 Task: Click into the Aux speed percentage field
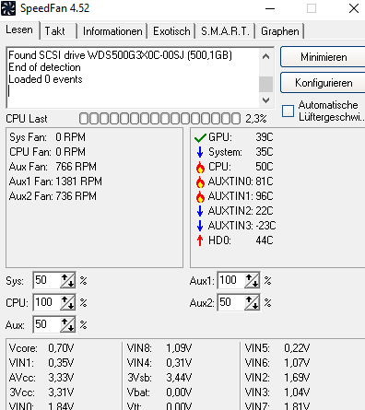pos(47,324)
